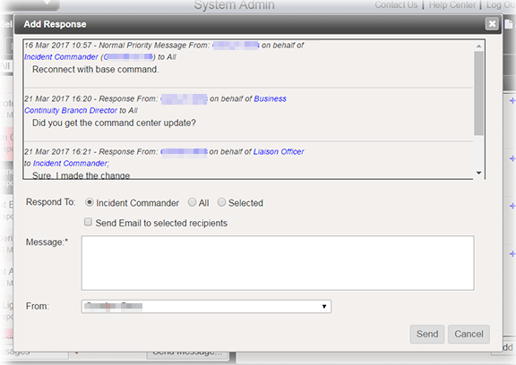
Task: Click 'Reconnect with base command.' message text
Action: pyautogui.click(x=96, y=69)
